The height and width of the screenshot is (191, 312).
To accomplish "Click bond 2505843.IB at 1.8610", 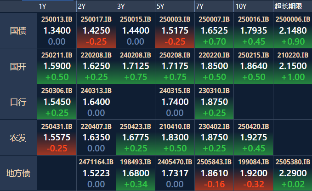I will pyautogui.click(x=214, y=174).
